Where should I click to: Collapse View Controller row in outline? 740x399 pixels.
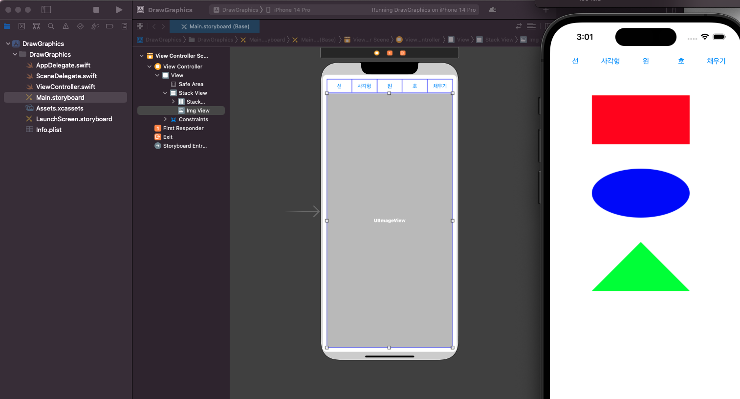tap(150, 66)
